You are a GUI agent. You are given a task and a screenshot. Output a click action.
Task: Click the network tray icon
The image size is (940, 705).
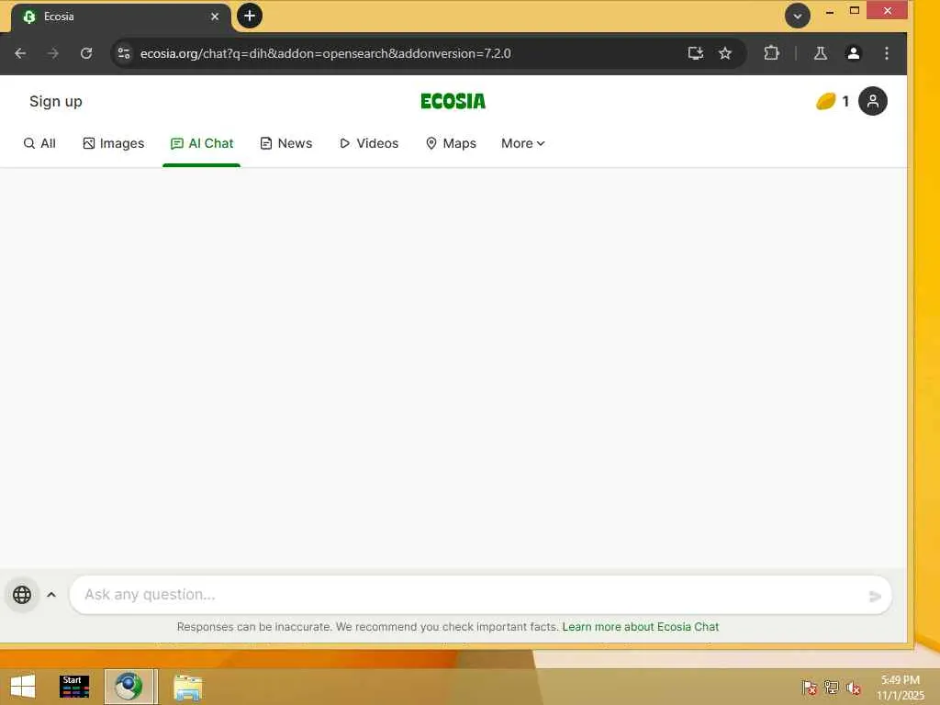[831, 687]
